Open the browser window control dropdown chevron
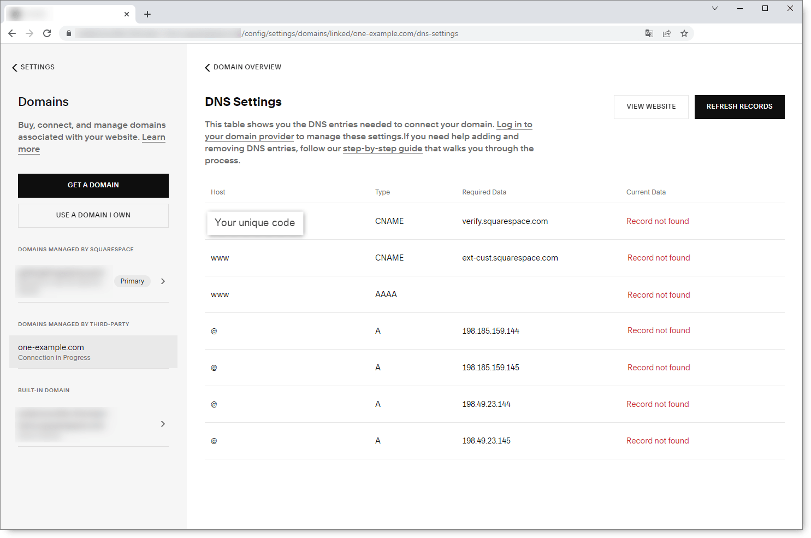The image size is (811, 538). tap(715, 8)
